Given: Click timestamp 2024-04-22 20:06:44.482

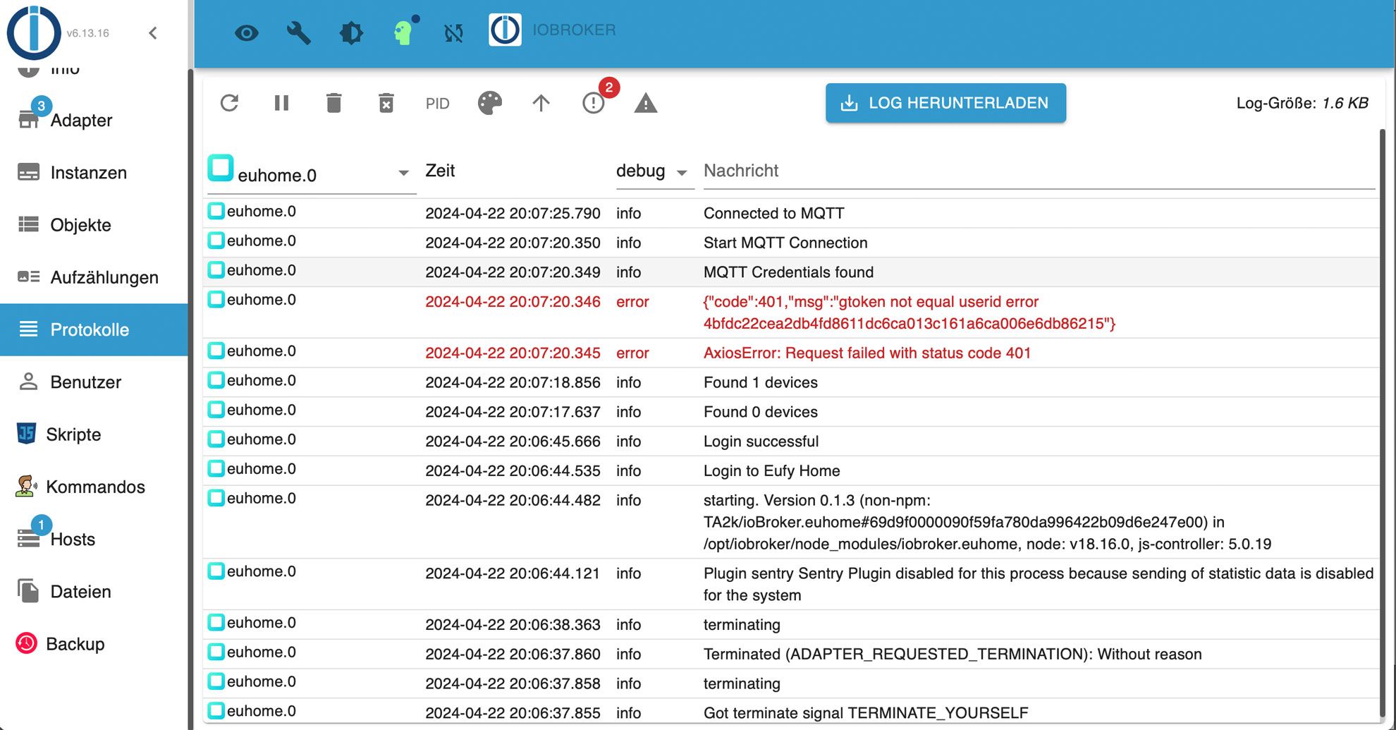Looking at the screenshot, I should coord(513,500).
